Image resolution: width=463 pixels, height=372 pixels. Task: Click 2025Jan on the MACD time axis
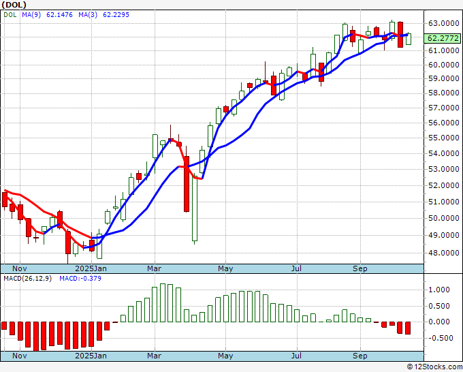91,356
